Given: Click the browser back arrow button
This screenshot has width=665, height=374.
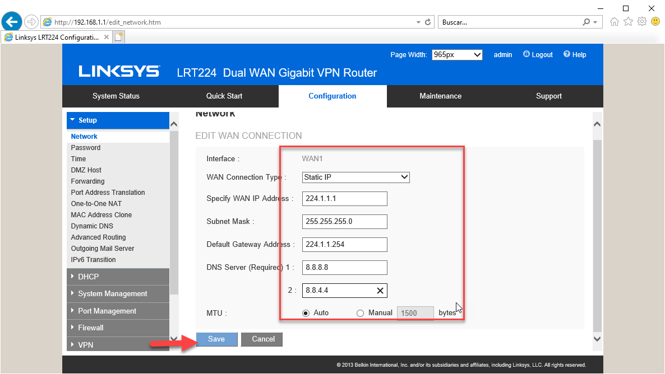Looking at the screenshot, I should pyautogui.click(x=12, y=22).
